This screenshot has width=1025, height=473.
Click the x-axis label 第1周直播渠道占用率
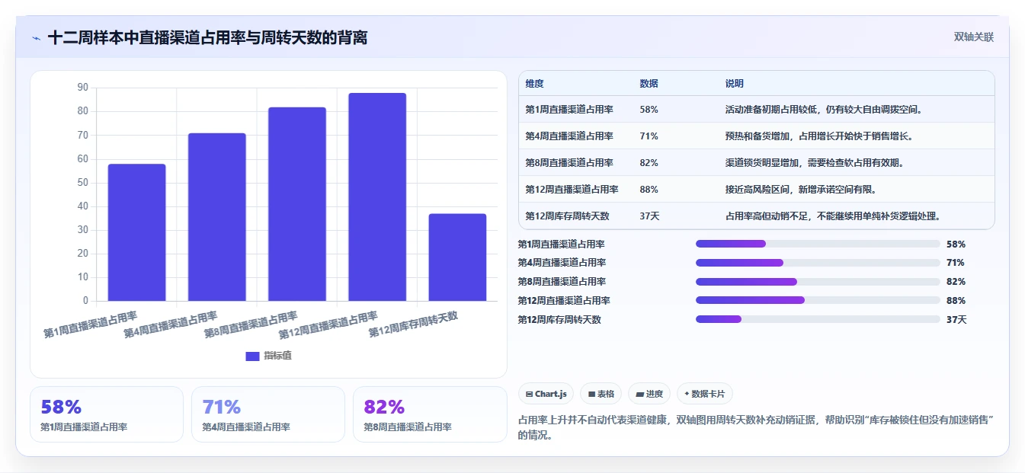coord(91,325)
